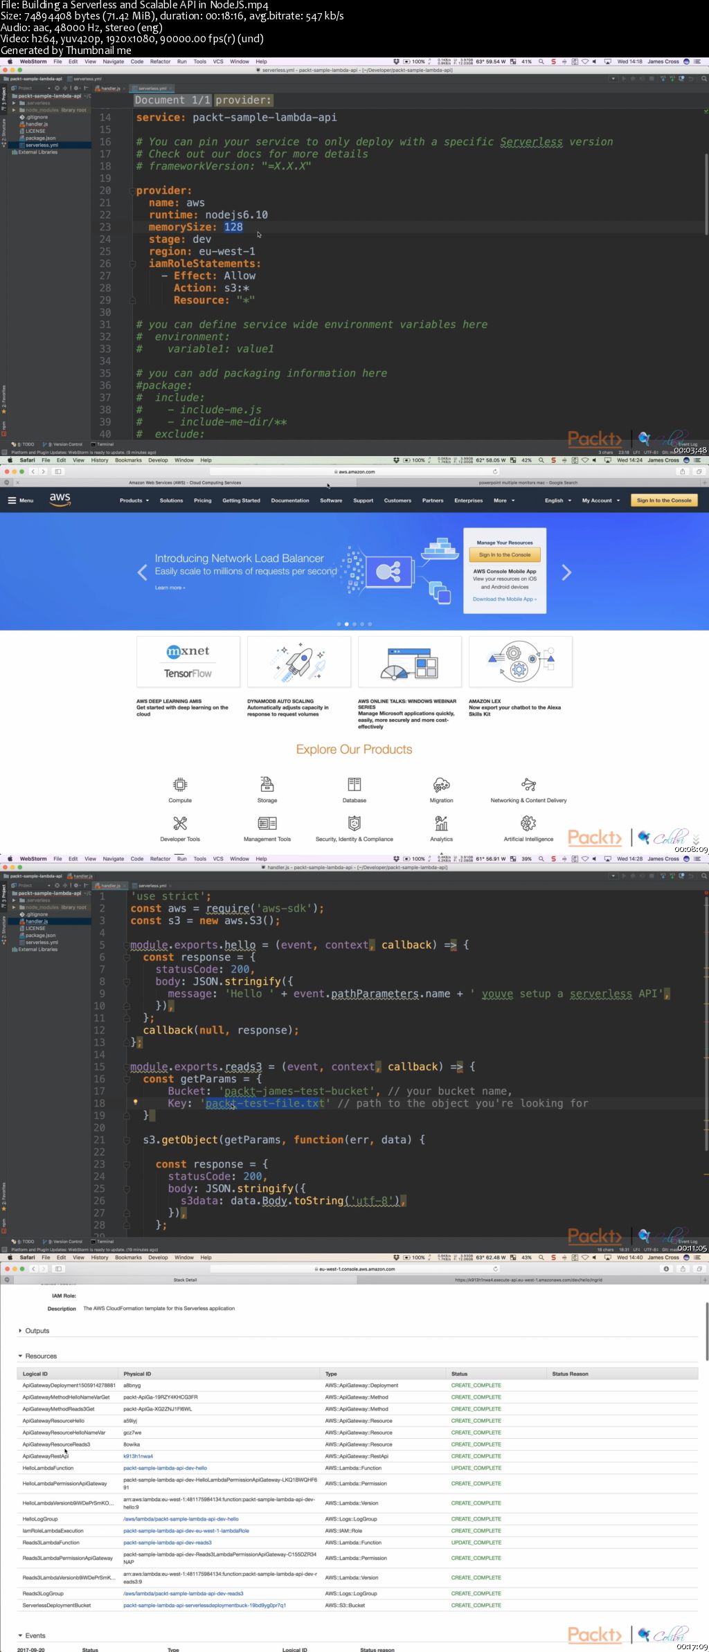709x1652 pixels.
Task: Open Develop menu in CloudFormation Safari frame
Action: click(158, 1258)
